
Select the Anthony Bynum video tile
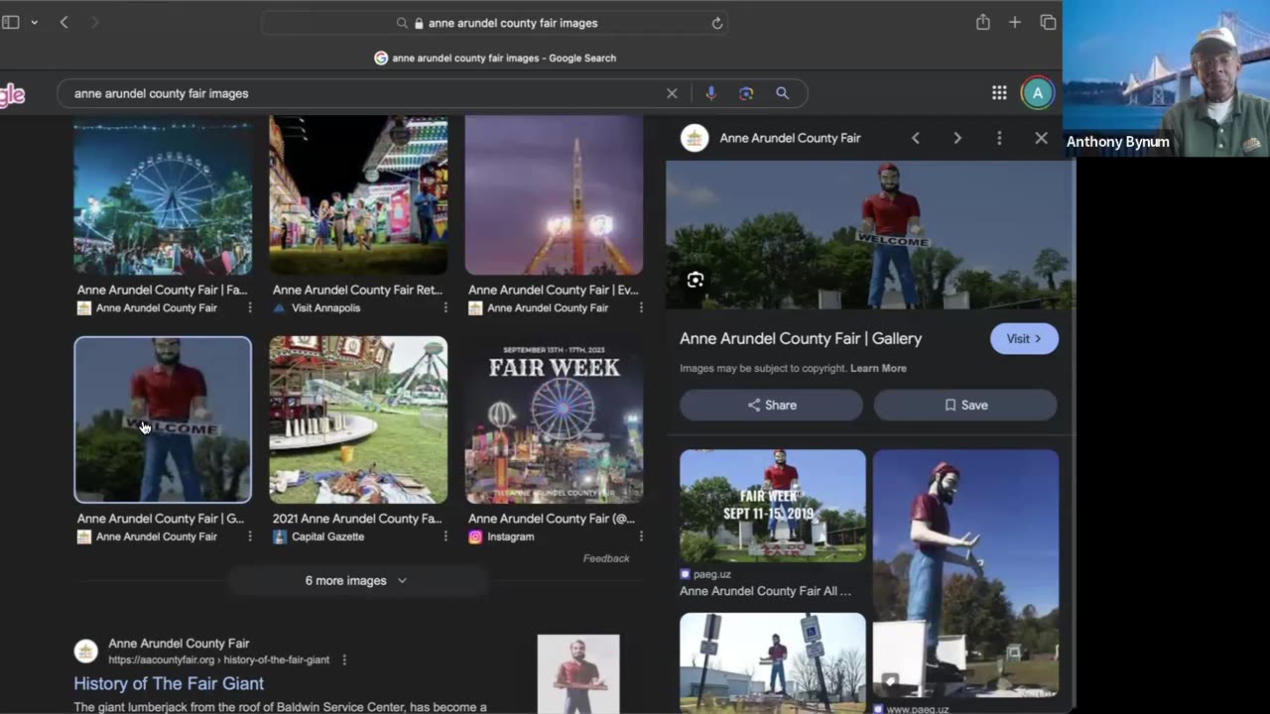click(x=1166, y=78)
